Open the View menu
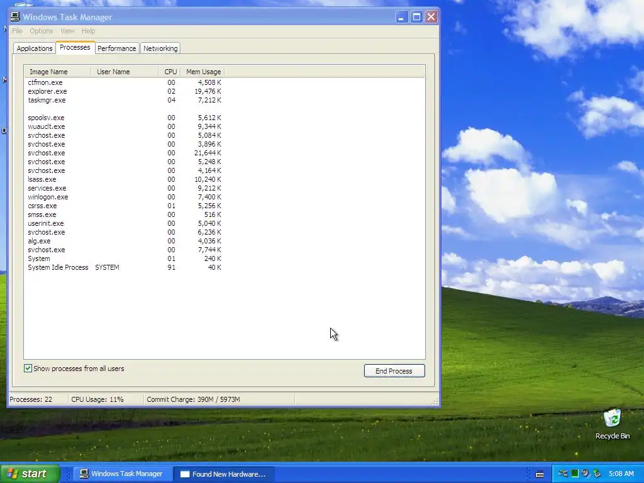 coord(67,31)
